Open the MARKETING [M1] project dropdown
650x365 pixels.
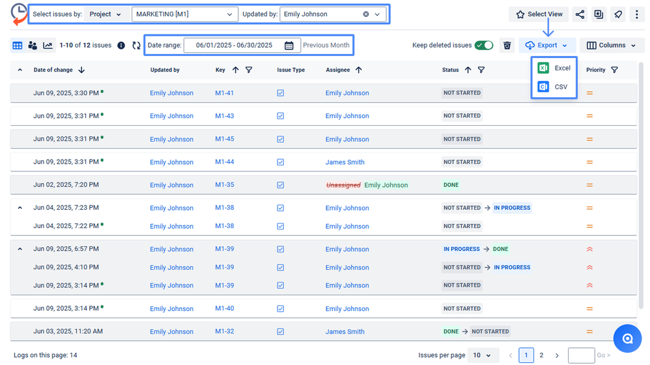(x=184, y=14)
